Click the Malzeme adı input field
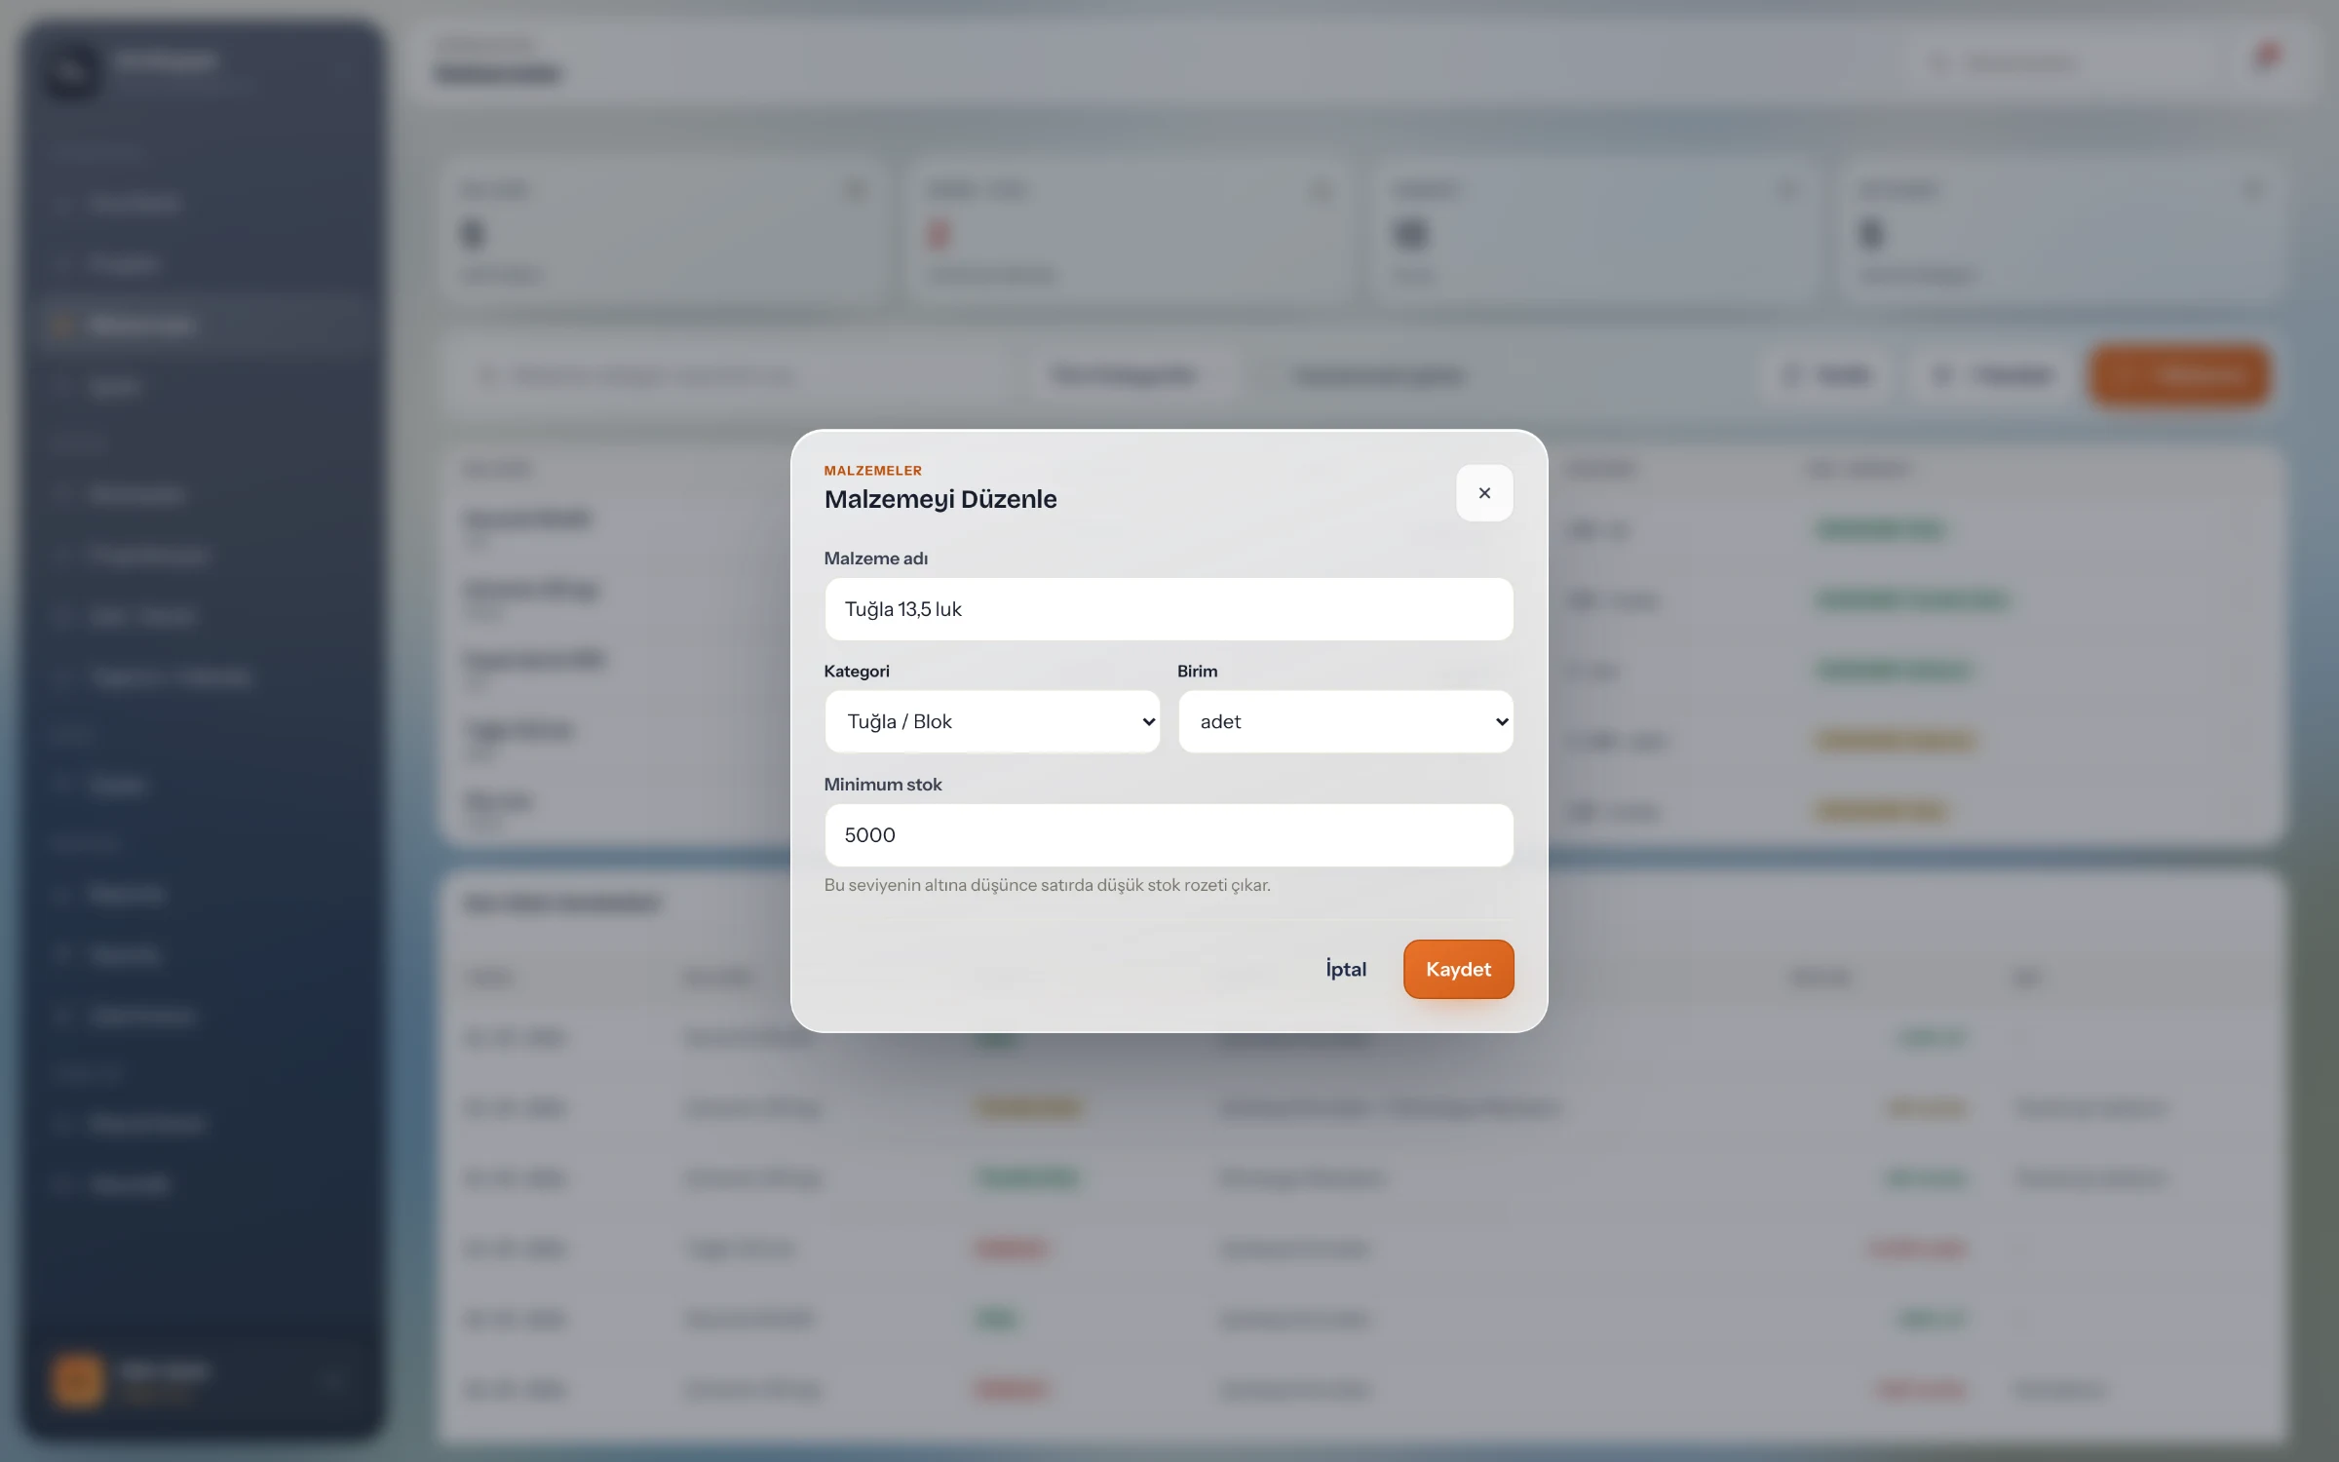Screen dimensions: 2339x1462 1169,609
